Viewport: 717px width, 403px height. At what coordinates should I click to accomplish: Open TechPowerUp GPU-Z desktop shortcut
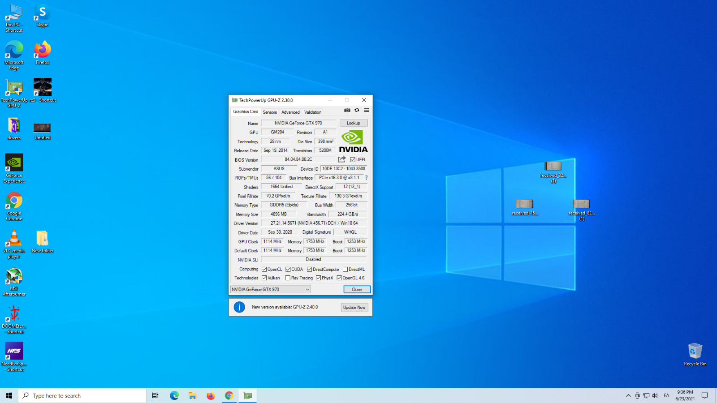click(x=14, y=93)
